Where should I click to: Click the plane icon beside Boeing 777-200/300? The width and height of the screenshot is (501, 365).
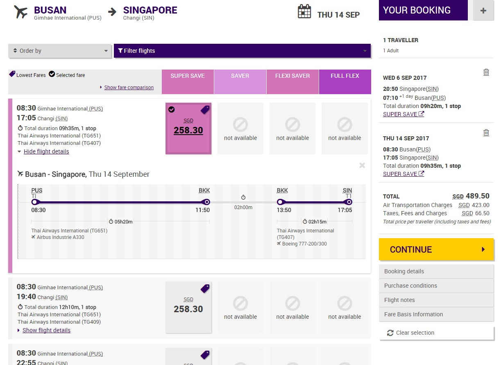(x=279, y=244)
